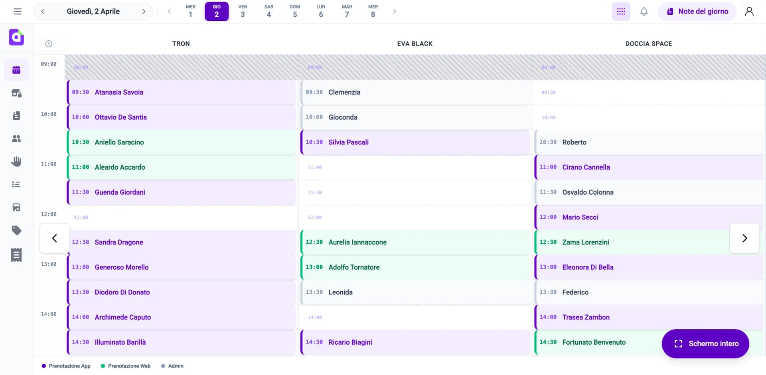Image resolution: width=766 pixels, height=375 pixels.
Task: Open the notifications bell
Action: click(644, 12)
